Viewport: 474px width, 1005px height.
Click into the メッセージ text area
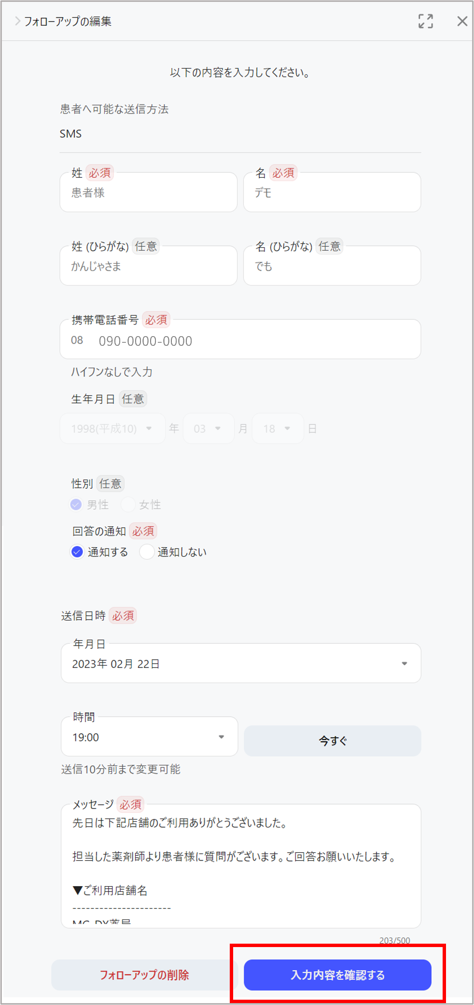pos(240,864)
